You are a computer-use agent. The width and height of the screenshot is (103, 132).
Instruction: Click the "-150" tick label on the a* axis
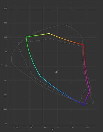[16, 128]
